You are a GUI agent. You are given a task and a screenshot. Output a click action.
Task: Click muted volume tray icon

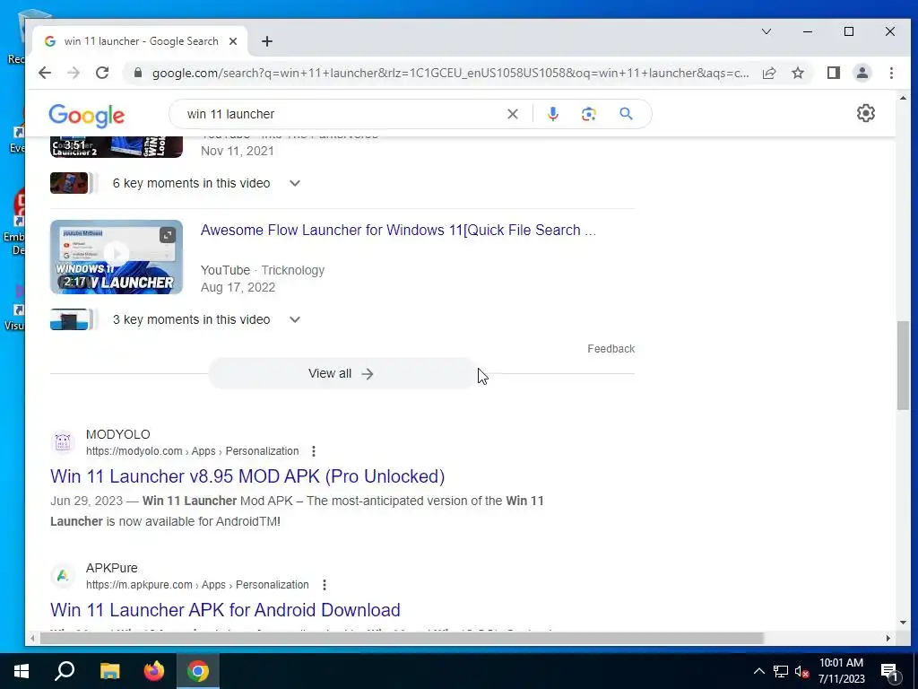pyautogui.click(x=802, y=671)
